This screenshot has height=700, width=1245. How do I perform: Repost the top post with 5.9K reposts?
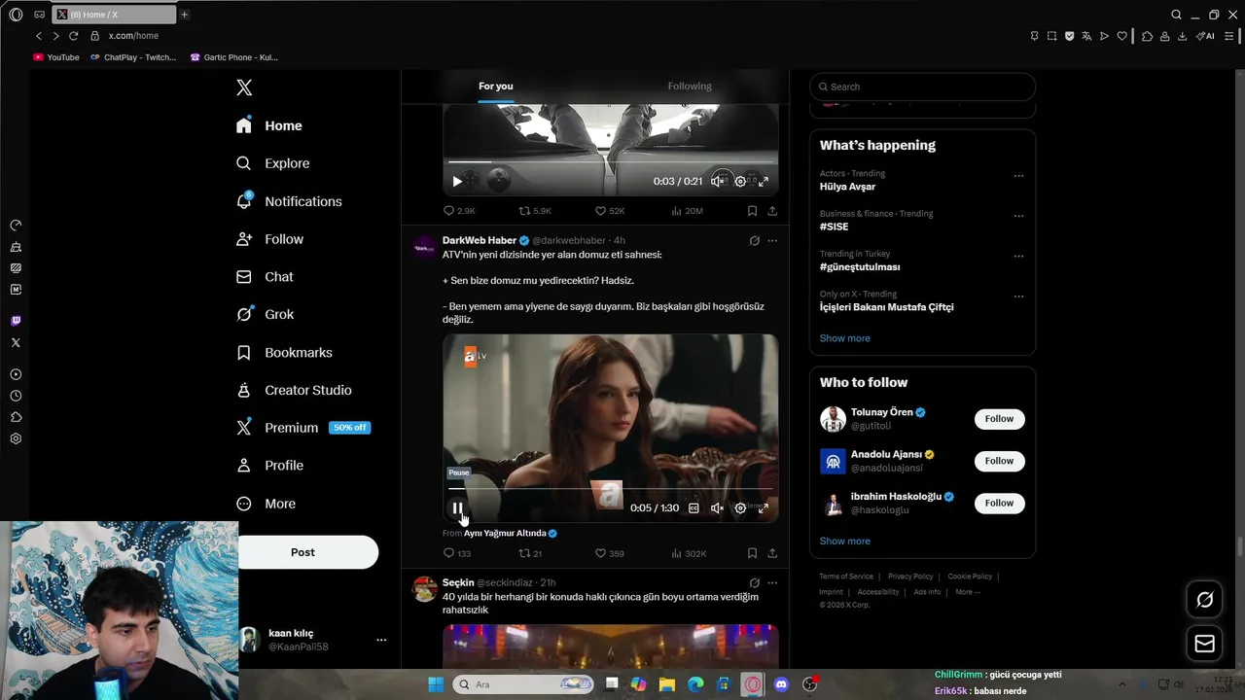pyautogui.click(x=534, y=211)
